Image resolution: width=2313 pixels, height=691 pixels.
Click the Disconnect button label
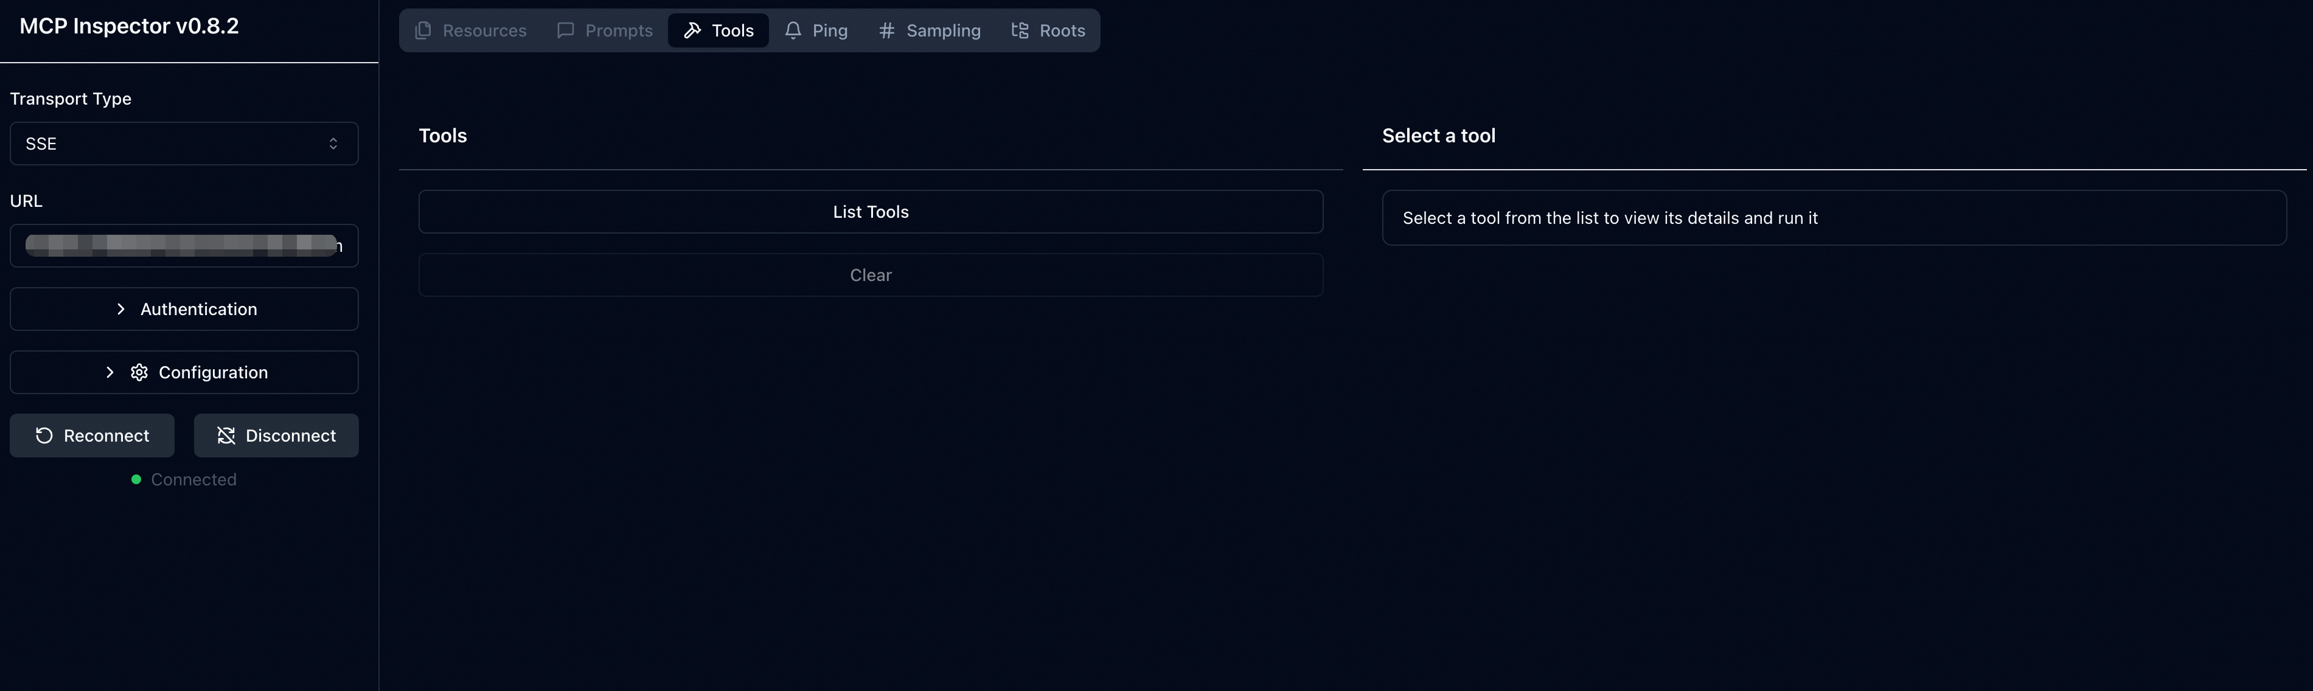(290, 436)
